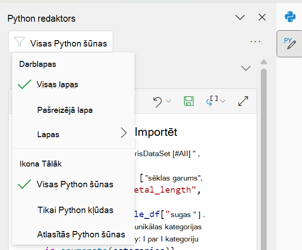Screen dimensions: 302x250
Task: Click the Python output type arrow icon
Action: click(x=212, y=101)
